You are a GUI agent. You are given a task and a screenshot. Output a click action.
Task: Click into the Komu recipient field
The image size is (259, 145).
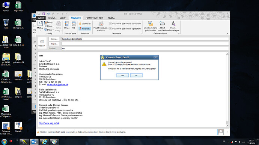tap(145, 39)
